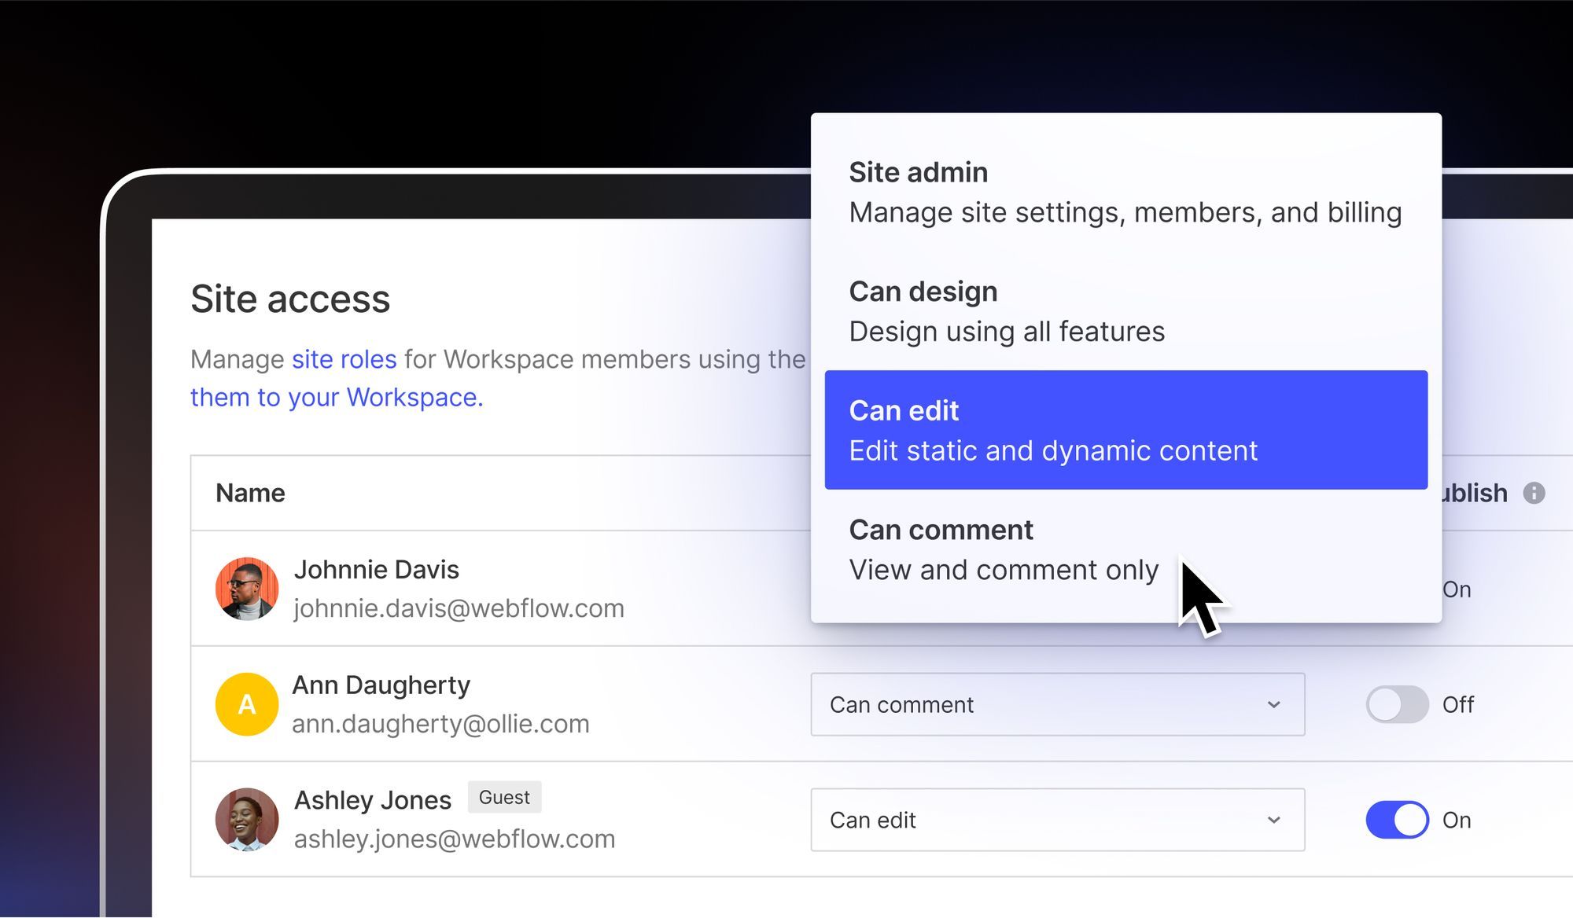Click the them to your Workspace link

[x=335, y=397]
